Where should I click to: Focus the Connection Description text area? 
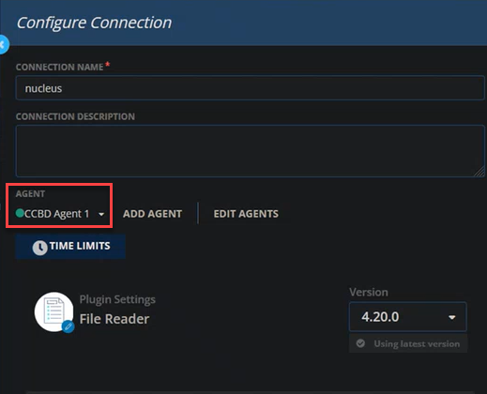click(251, 151)
